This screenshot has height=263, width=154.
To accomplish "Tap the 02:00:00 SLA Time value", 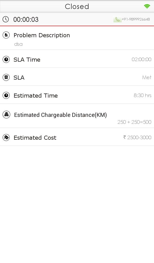I will pyautogui.click(x=141, y=60).
